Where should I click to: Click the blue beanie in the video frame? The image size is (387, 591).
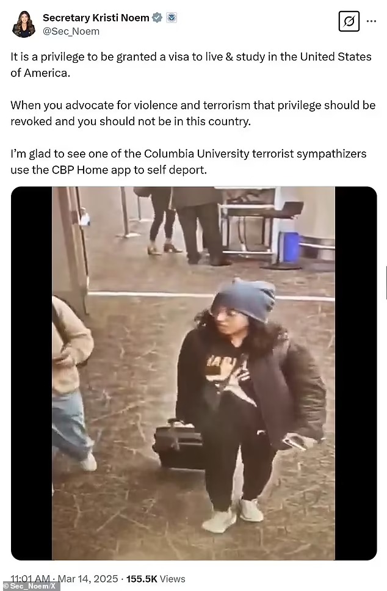pyautogui.click(x=245, y=300)
